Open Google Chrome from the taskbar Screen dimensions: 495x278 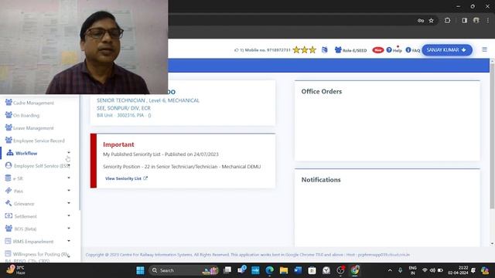[x=354, y=270]
